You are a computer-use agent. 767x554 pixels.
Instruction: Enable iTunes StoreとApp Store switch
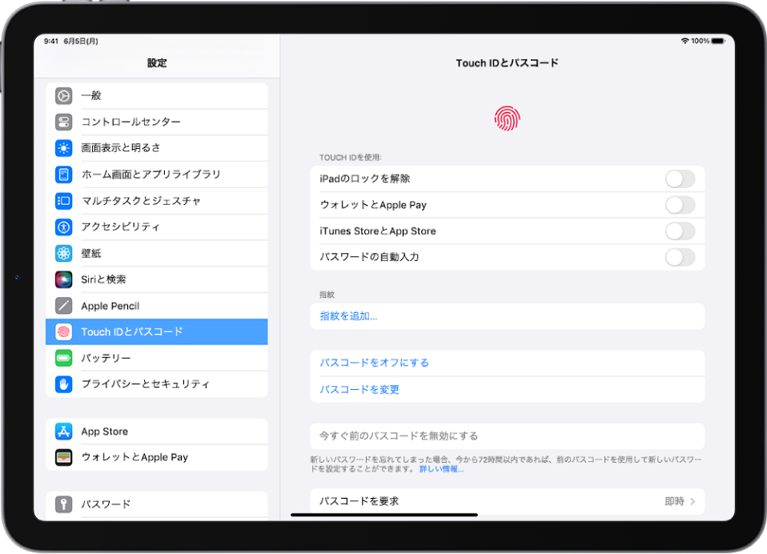(680, 231)
